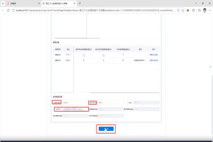Focus the localhost address bar
The image size is (213, 142).
click(x=95, y=10)
